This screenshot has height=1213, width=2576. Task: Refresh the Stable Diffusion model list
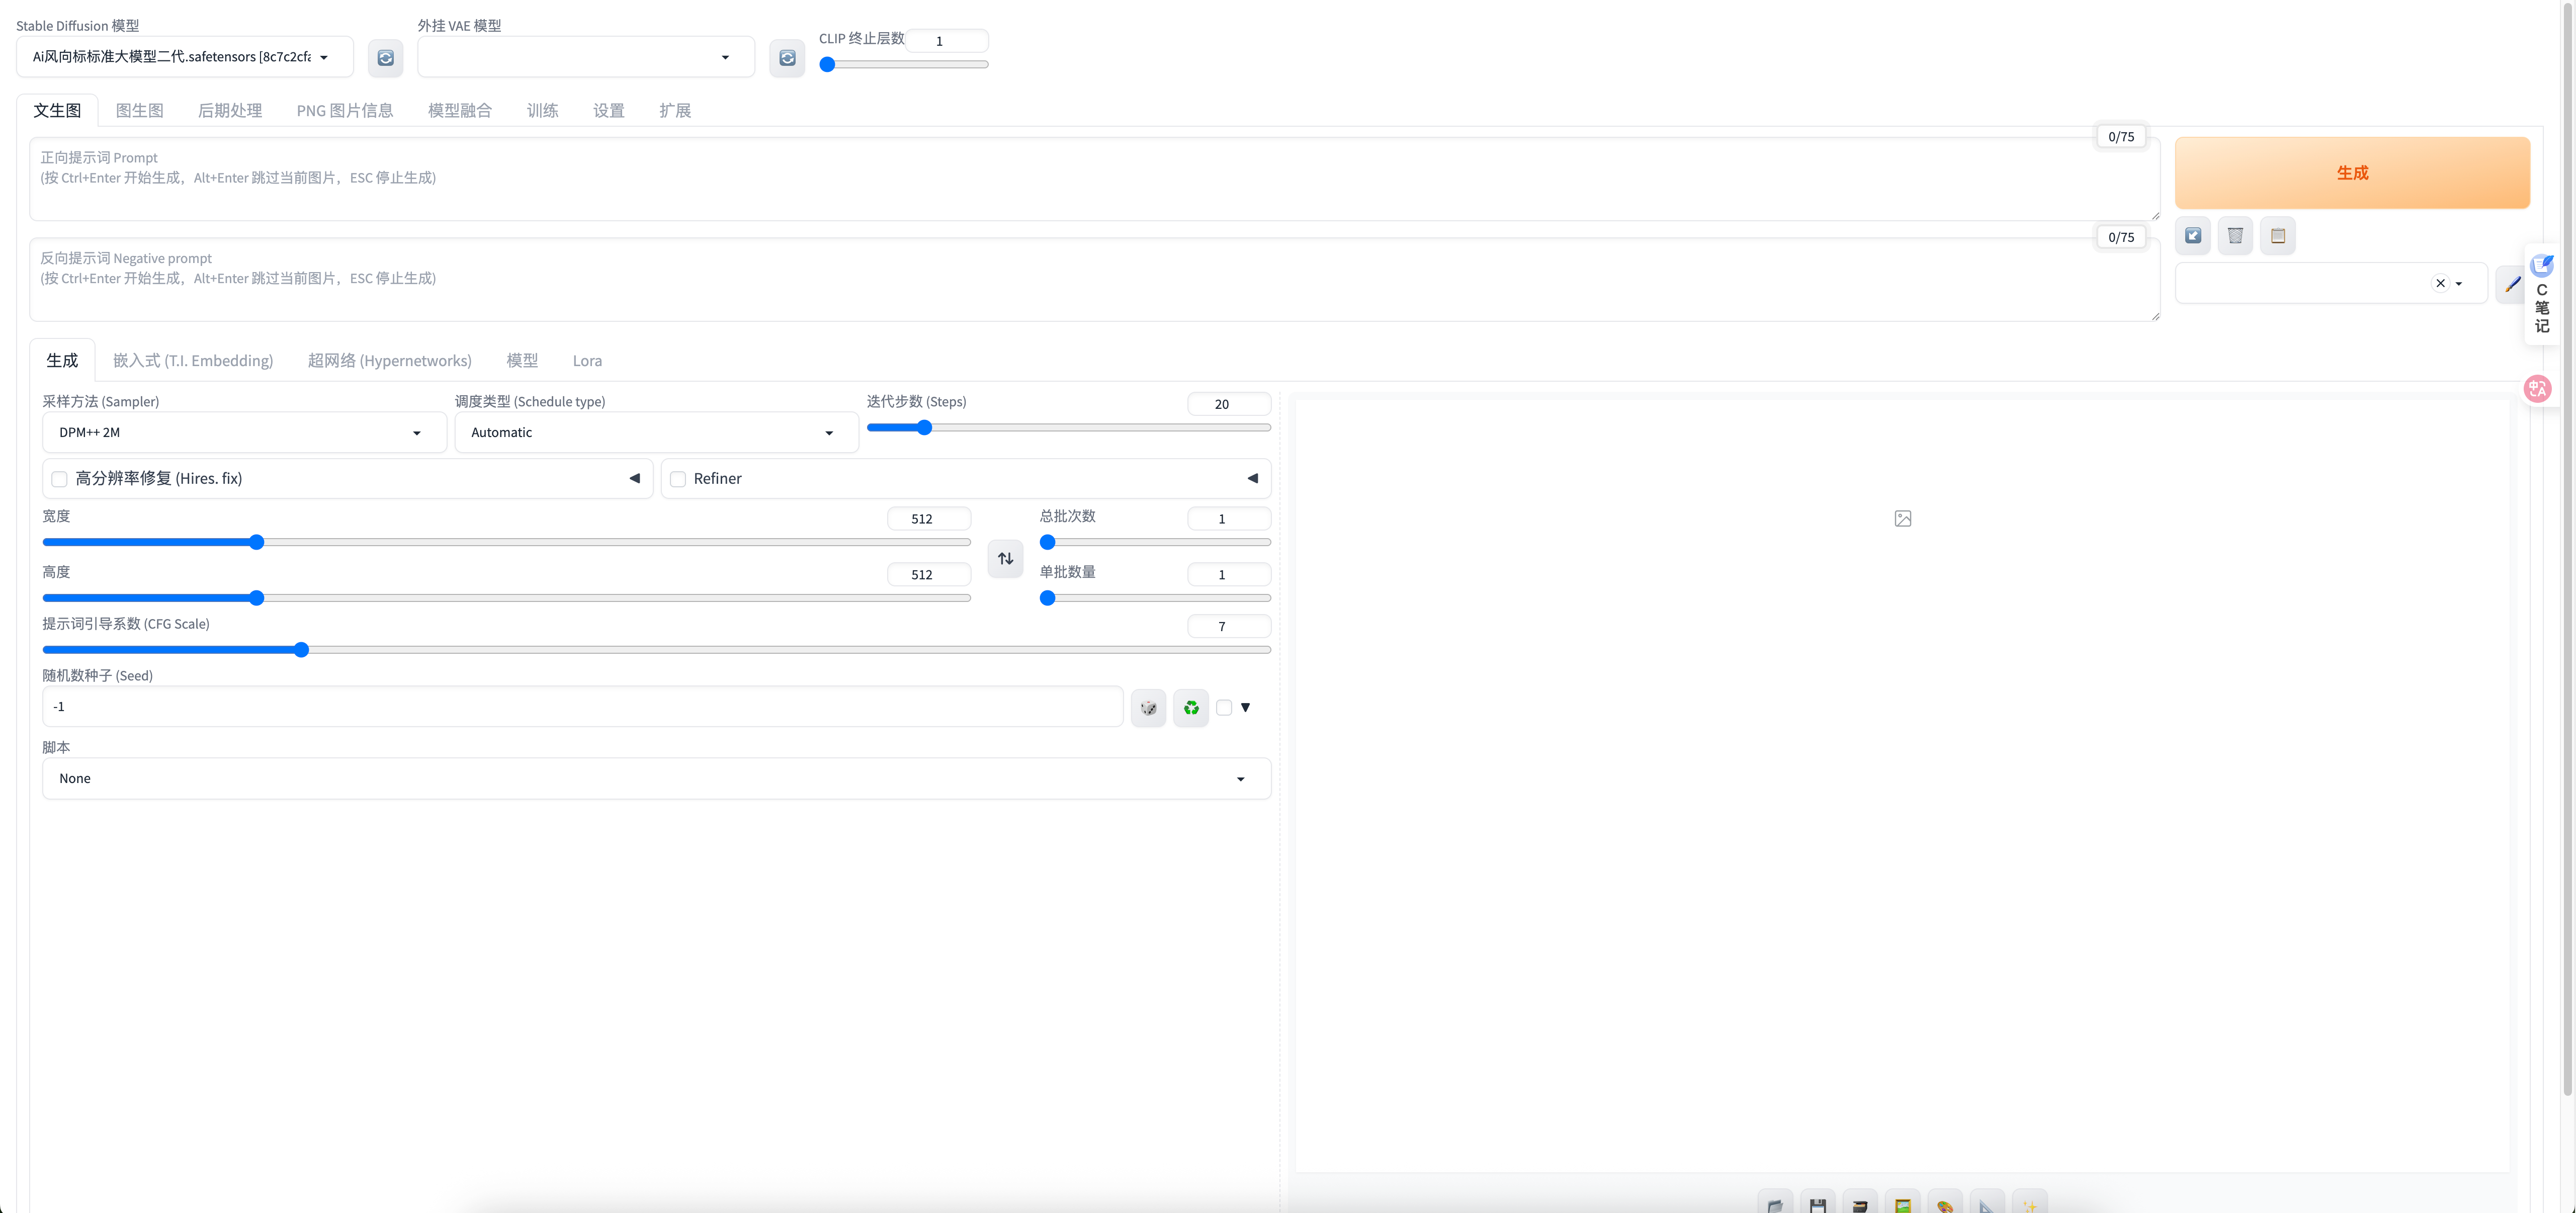385,58
